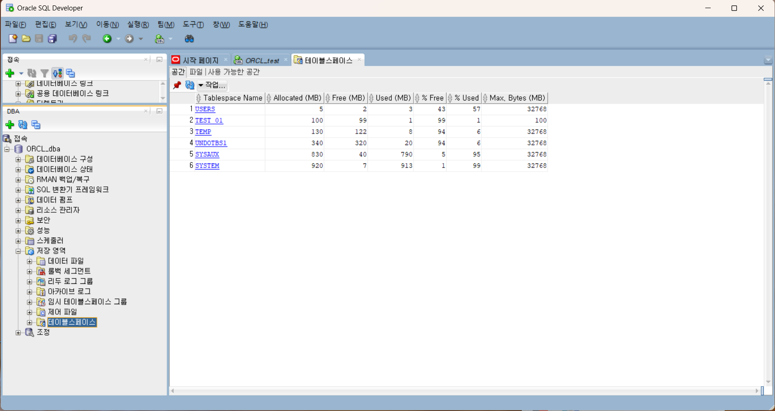Select the 스케줄러 tree node

pos(50,241)
